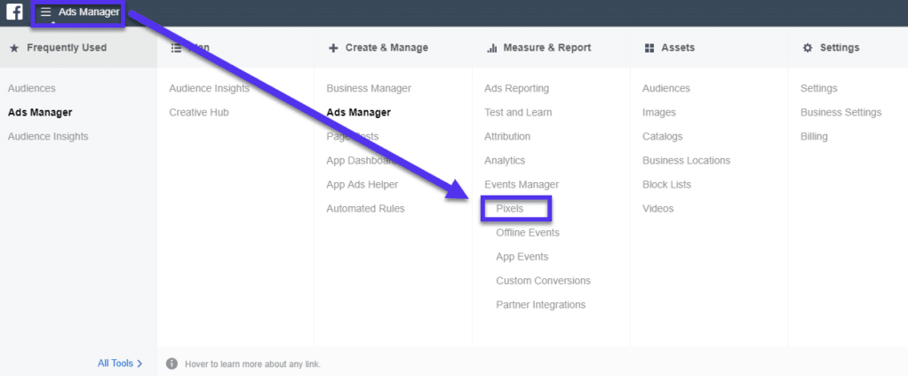Choose Automated Rules option
The width and height of the screenshot is (908, 376).
pos(365,209)
